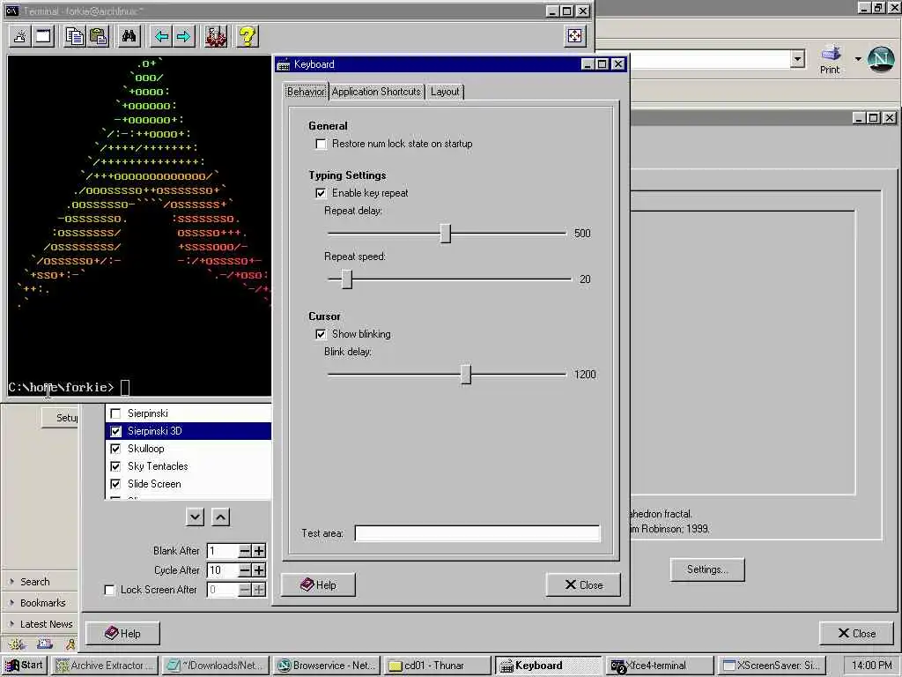Click the Blink delay slider handle
This screenshot has height=677, width=902.
tap(467, 375)
